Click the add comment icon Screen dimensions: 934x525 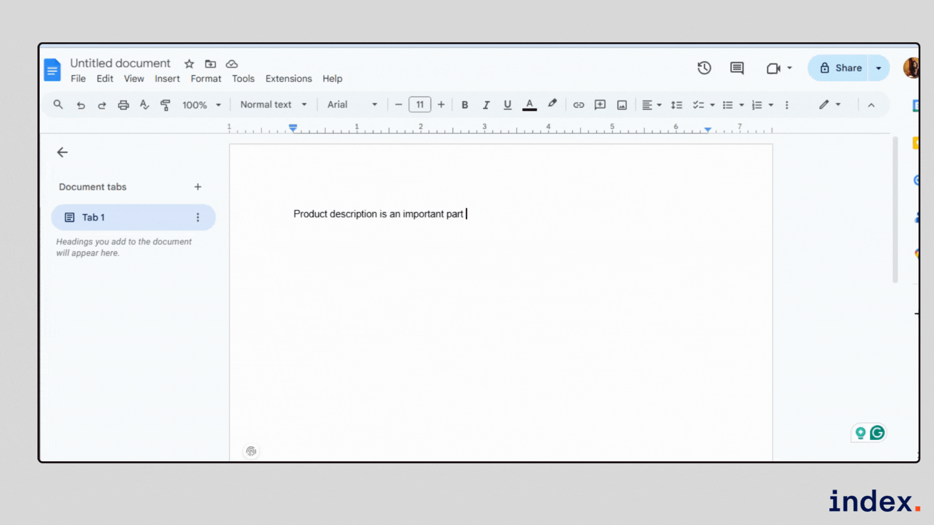600,105
